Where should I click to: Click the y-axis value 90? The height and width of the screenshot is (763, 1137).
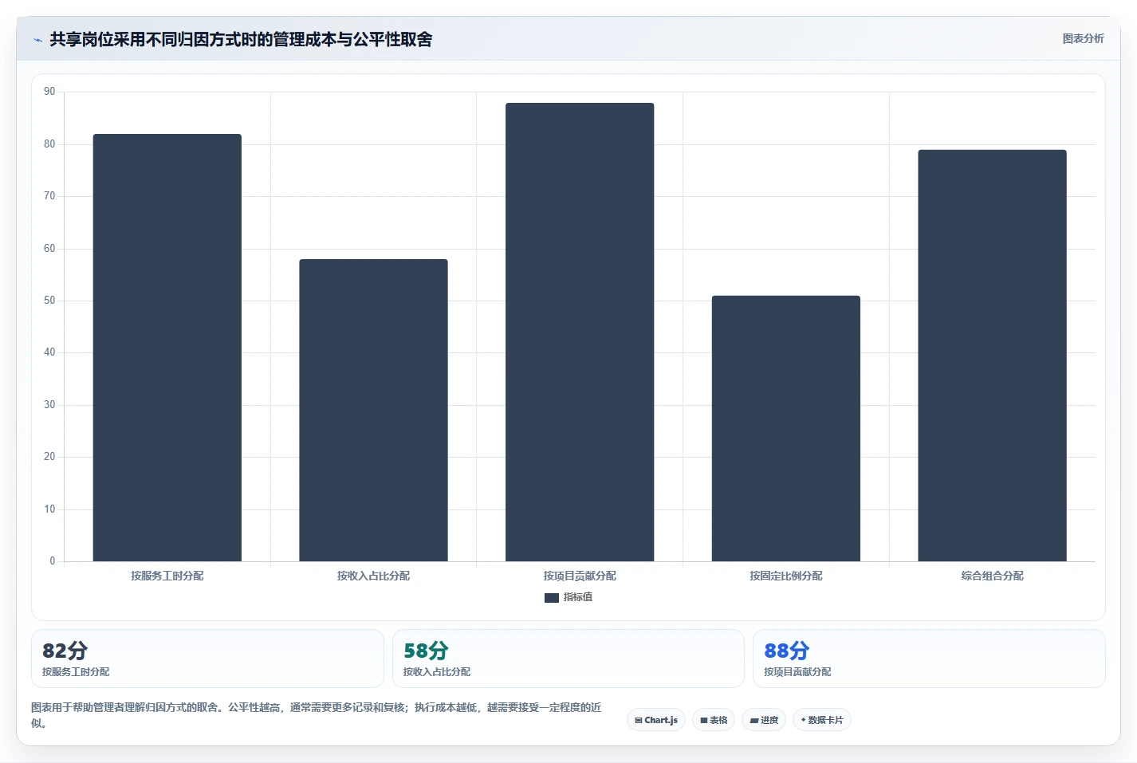click(x=49, y=92)
